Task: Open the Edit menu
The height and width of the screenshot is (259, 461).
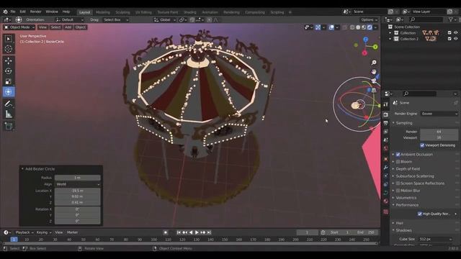Action: click(22, 12)
